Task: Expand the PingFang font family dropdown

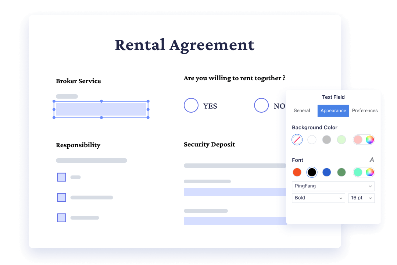Action: (x=333, y=186)
